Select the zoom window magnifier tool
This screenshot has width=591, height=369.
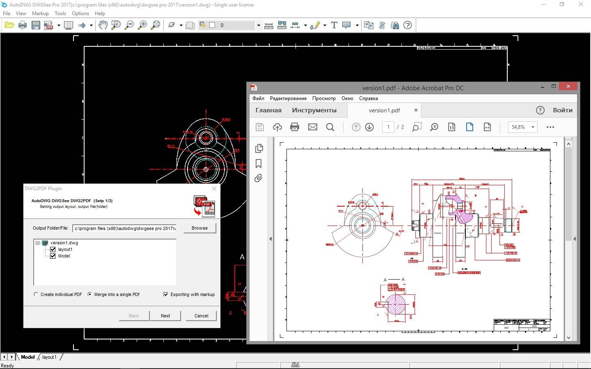pyautogui.click(x=116, y=25)
